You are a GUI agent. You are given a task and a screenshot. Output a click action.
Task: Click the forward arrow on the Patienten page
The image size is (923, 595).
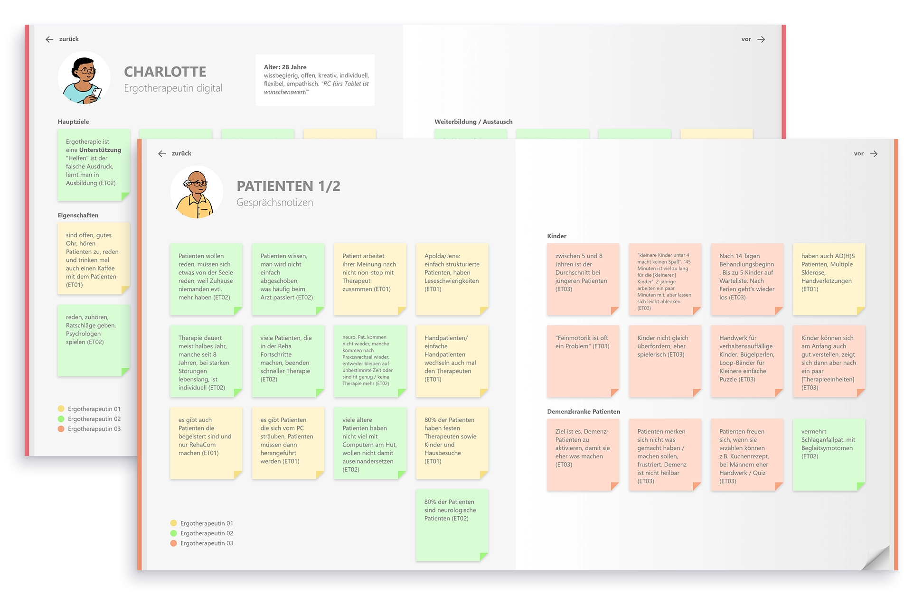[x=874, y=153]
